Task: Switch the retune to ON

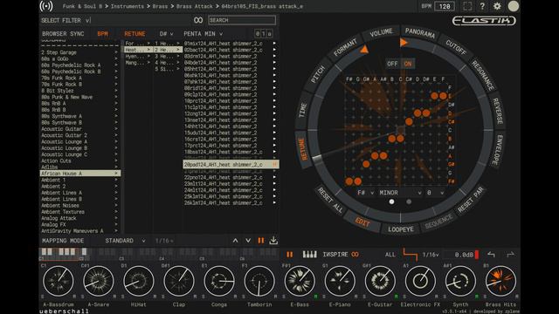Action: coord(408,64)
